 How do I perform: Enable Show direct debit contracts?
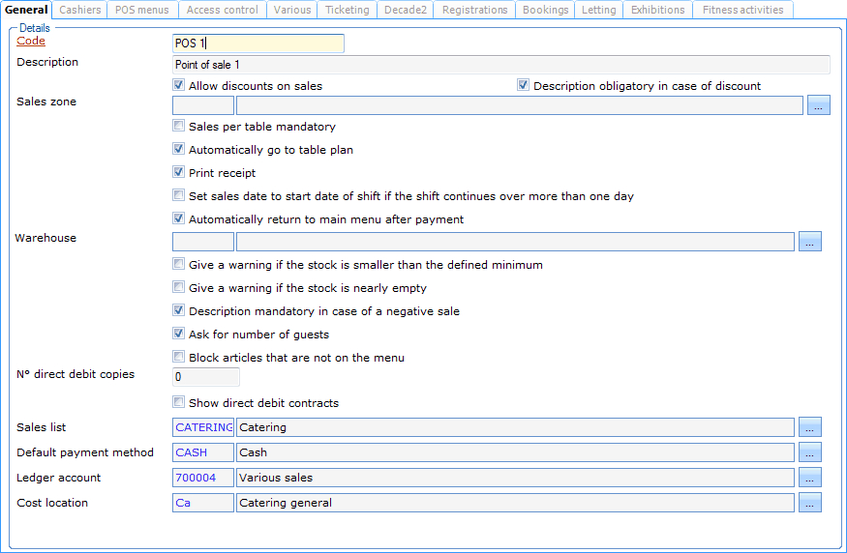(179, 403)
